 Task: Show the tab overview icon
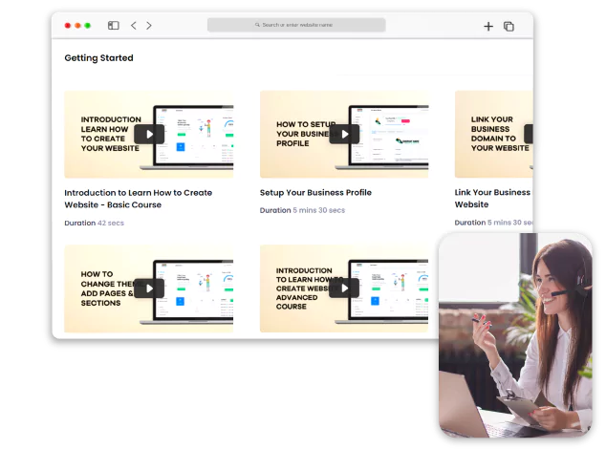509,27
